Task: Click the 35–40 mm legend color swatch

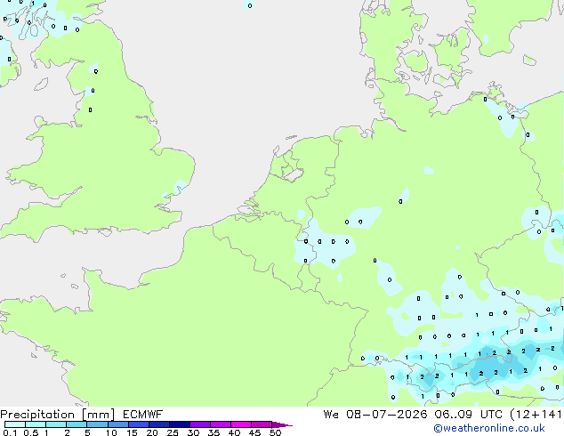Action: click(220, 424)
